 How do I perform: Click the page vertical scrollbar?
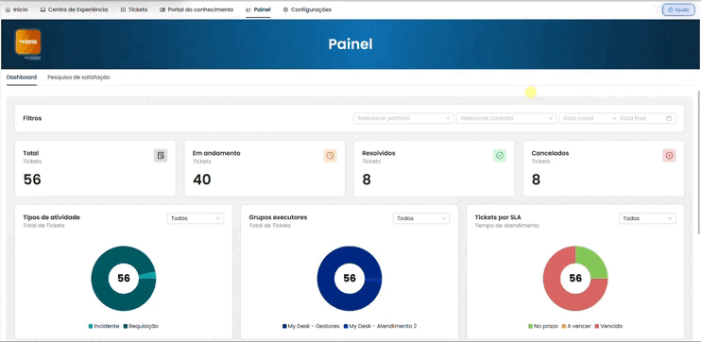(699, 162)
